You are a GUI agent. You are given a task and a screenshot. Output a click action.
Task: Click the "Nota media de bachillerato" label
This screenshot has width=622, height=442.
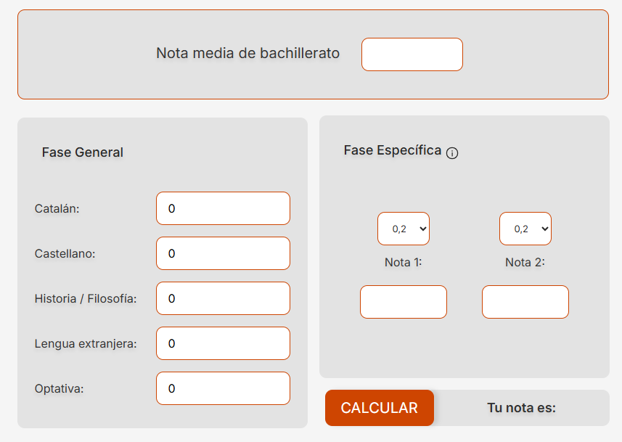tap(248, 53)
